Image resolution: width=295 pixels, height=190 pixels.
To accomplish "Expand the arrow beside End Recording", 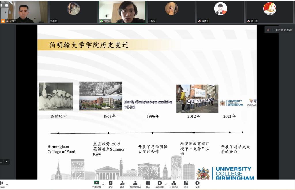I will 166,184.
